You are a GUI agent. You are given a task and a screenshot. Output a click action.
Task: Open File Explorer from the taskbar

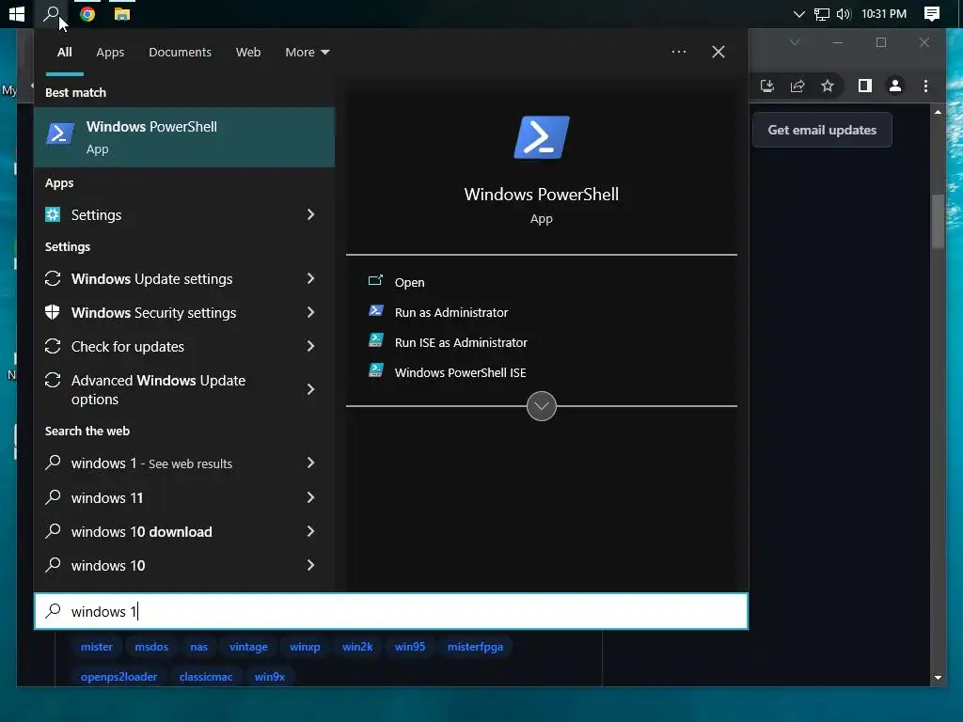122,13
